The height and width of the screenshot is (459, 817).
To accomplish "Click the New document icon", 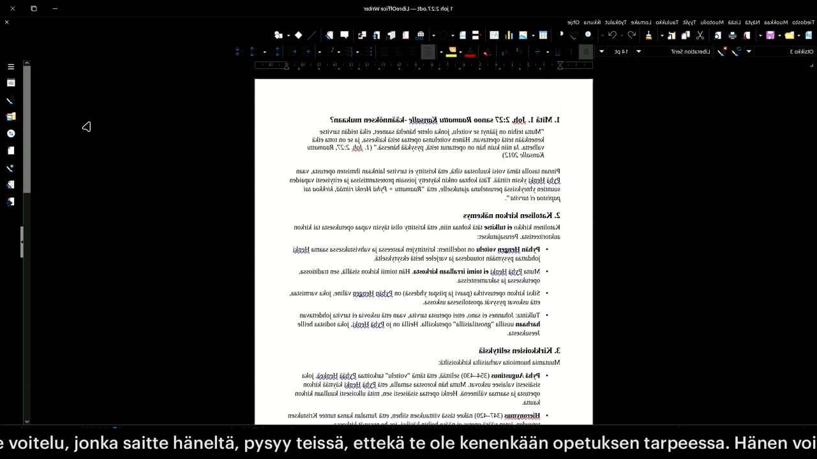I will click(809, 35).
